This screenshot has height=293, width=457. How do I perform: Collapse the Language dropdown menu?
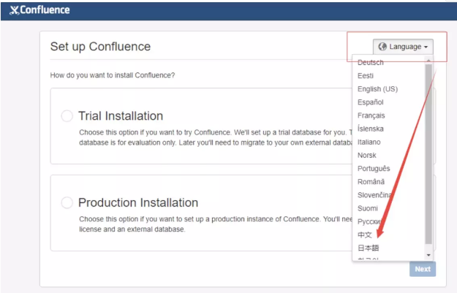(404, 47)
